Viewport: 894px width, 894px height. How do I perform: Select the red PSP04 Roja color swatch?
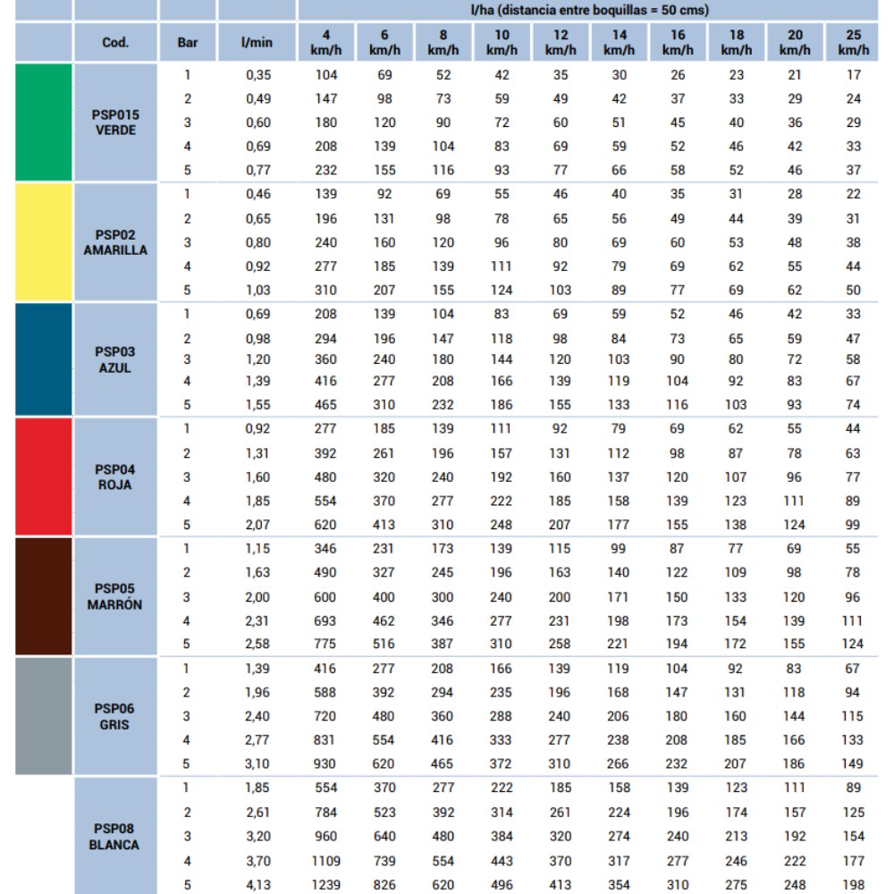tap(44, 477)
